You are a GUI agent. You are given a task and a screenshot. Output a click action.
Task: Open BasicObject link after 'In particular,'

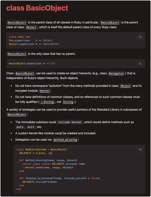click(110, 23)
